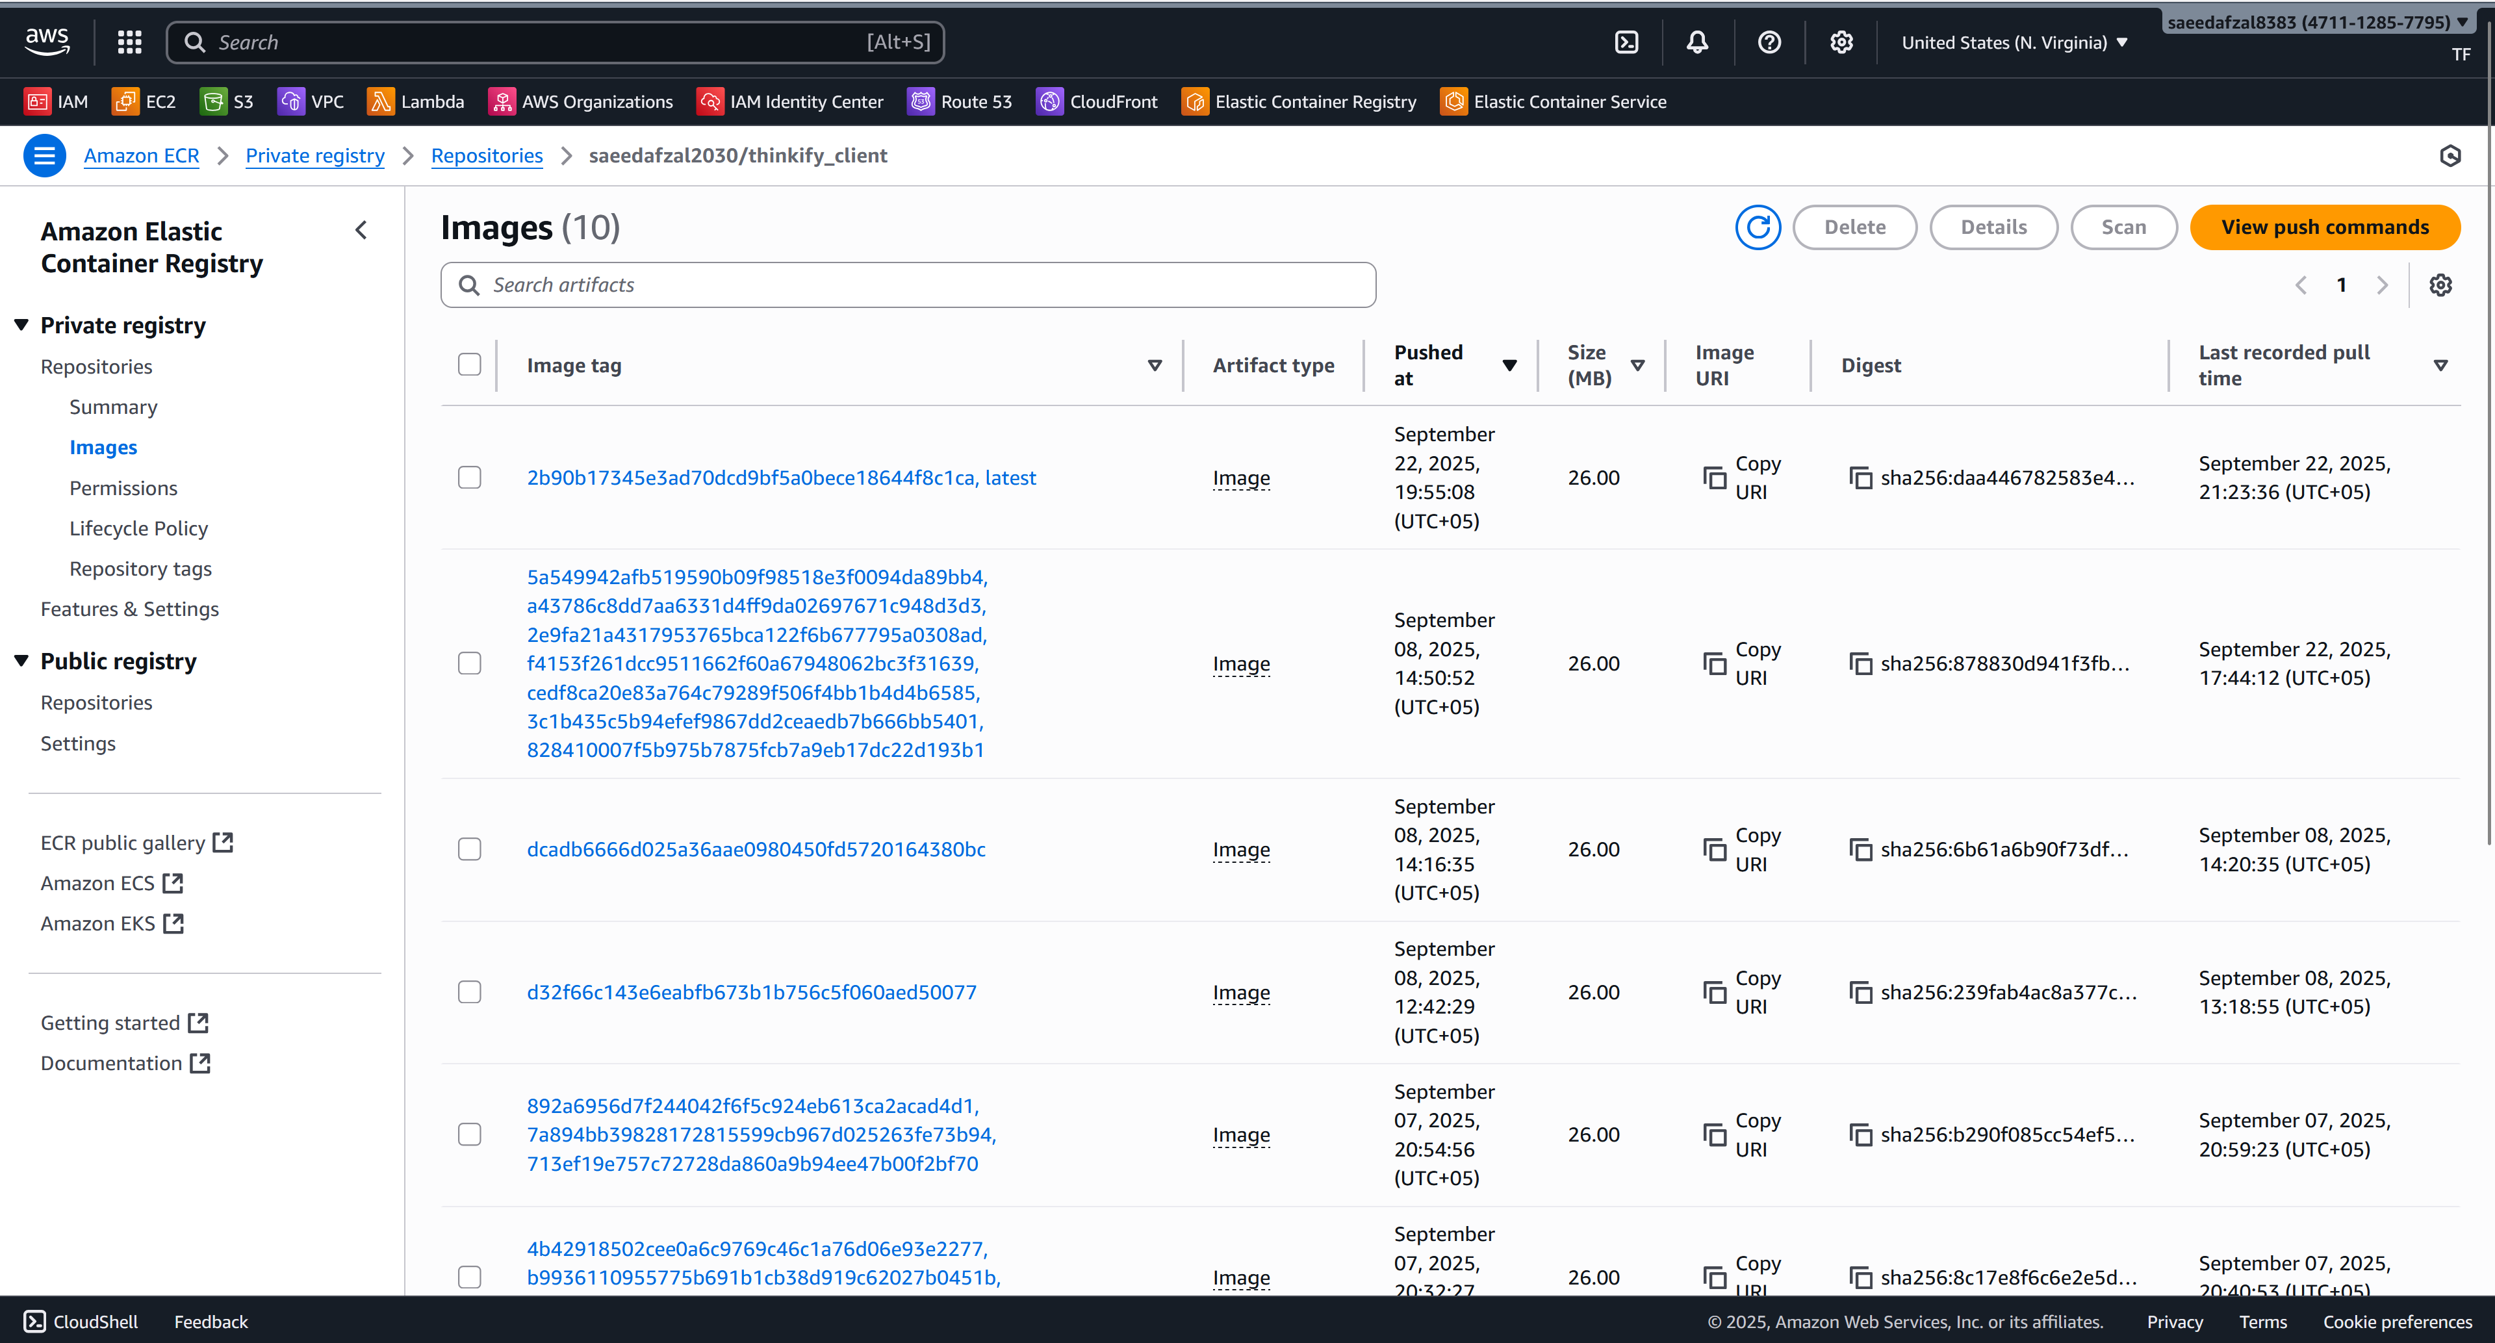Open the Repositories breadcrumb link

pyautogui.click(x=487, y=155)
